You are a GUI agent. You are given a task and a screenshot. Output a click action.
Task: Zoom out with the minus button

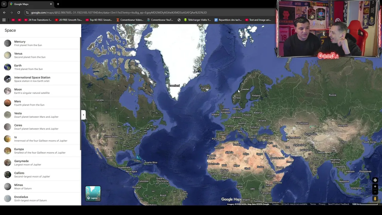tap(375, 192)
